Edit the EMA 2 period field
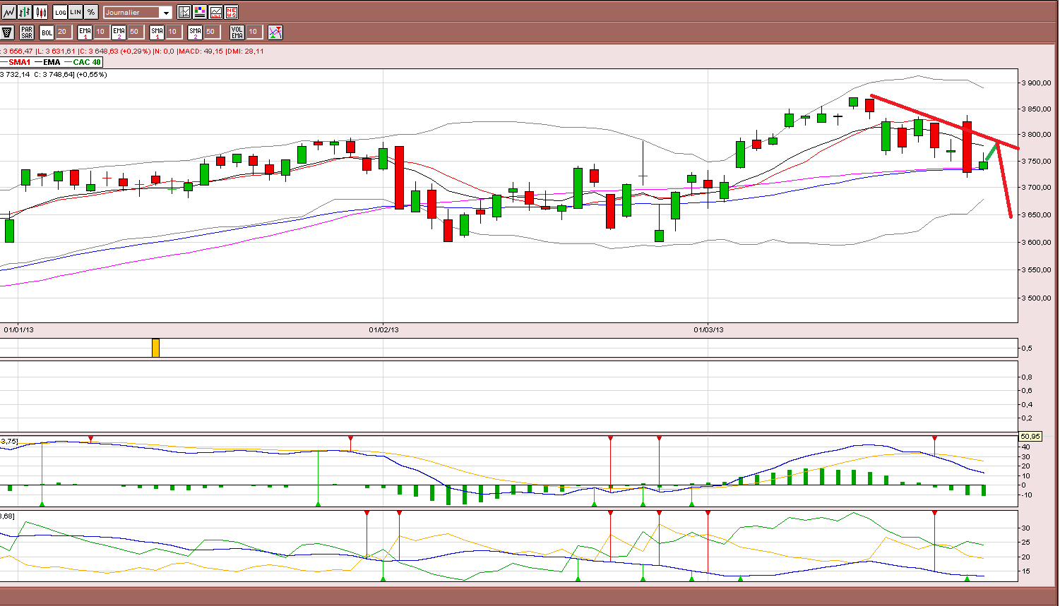Image resolution: width=1060 pixels, height=606 pixels. click(x=135, y=32)
